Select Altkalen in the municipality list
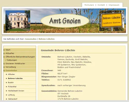This screenshot has height=102, width=129. point(11,74)
